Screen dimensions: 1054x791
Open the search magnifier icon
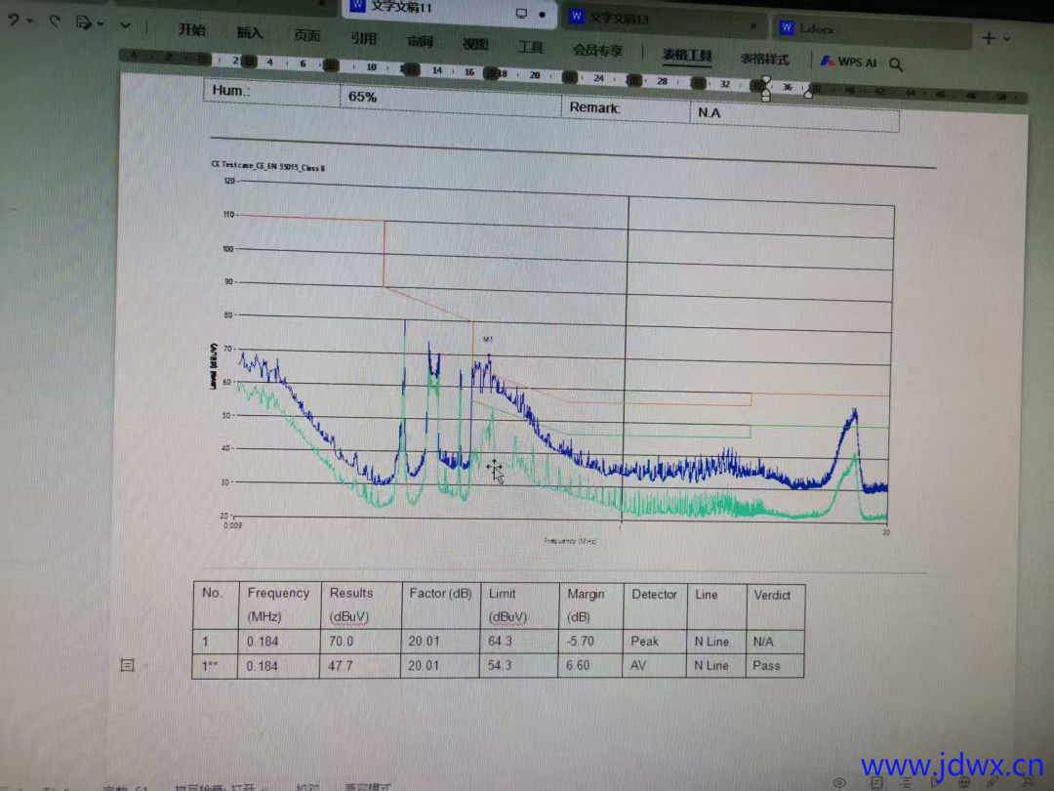[x=896, y=64]
